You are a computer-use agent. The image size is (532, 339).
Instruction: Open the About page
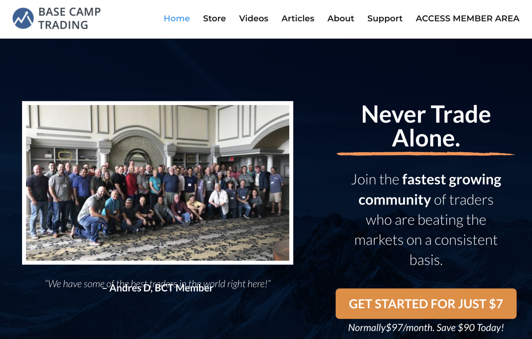(341, 18)
